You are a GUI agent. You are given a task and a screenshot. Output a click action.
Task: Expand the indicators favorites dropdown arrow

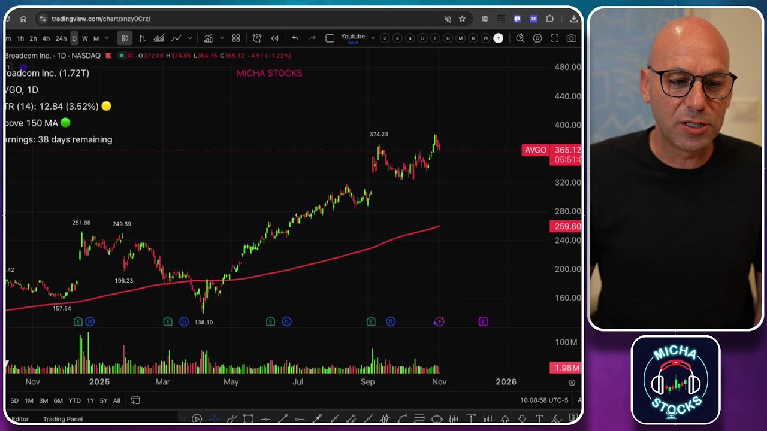point(222,38)
